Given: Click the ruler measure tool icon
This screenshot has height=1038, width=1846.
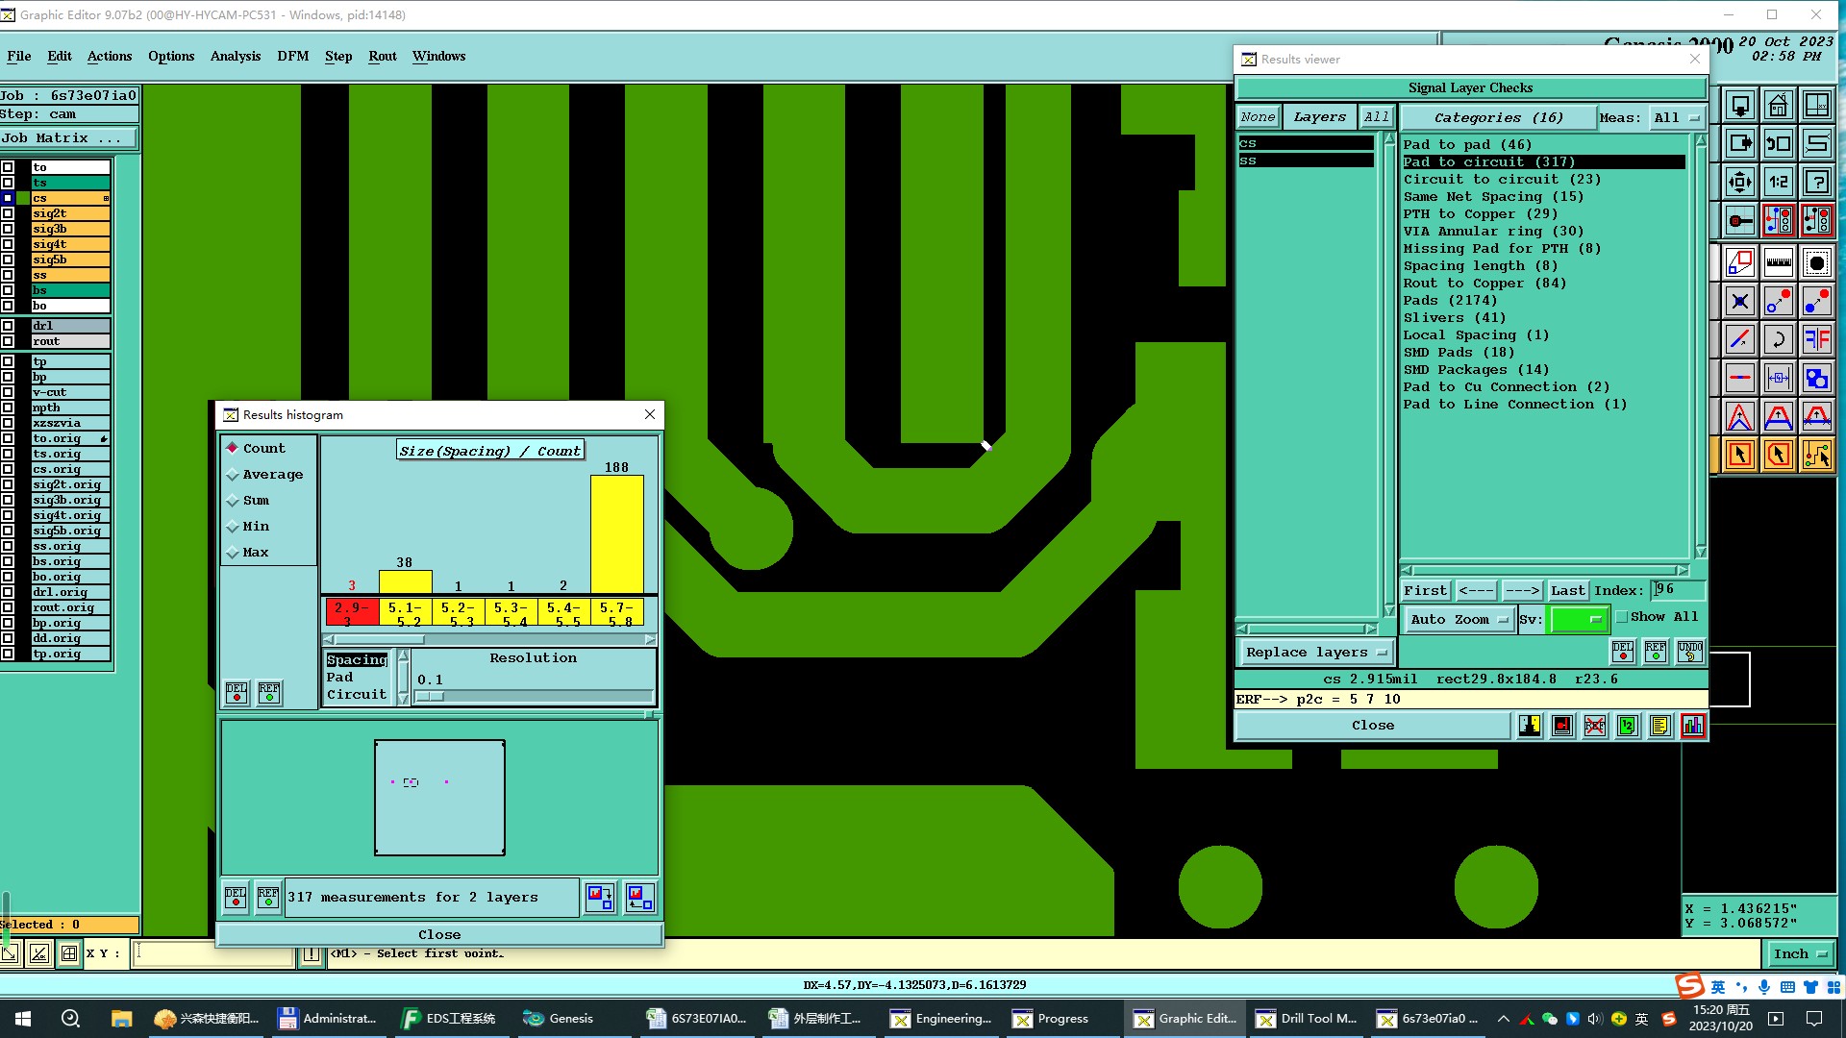Looking at the screenshot, I should 1778,261.
